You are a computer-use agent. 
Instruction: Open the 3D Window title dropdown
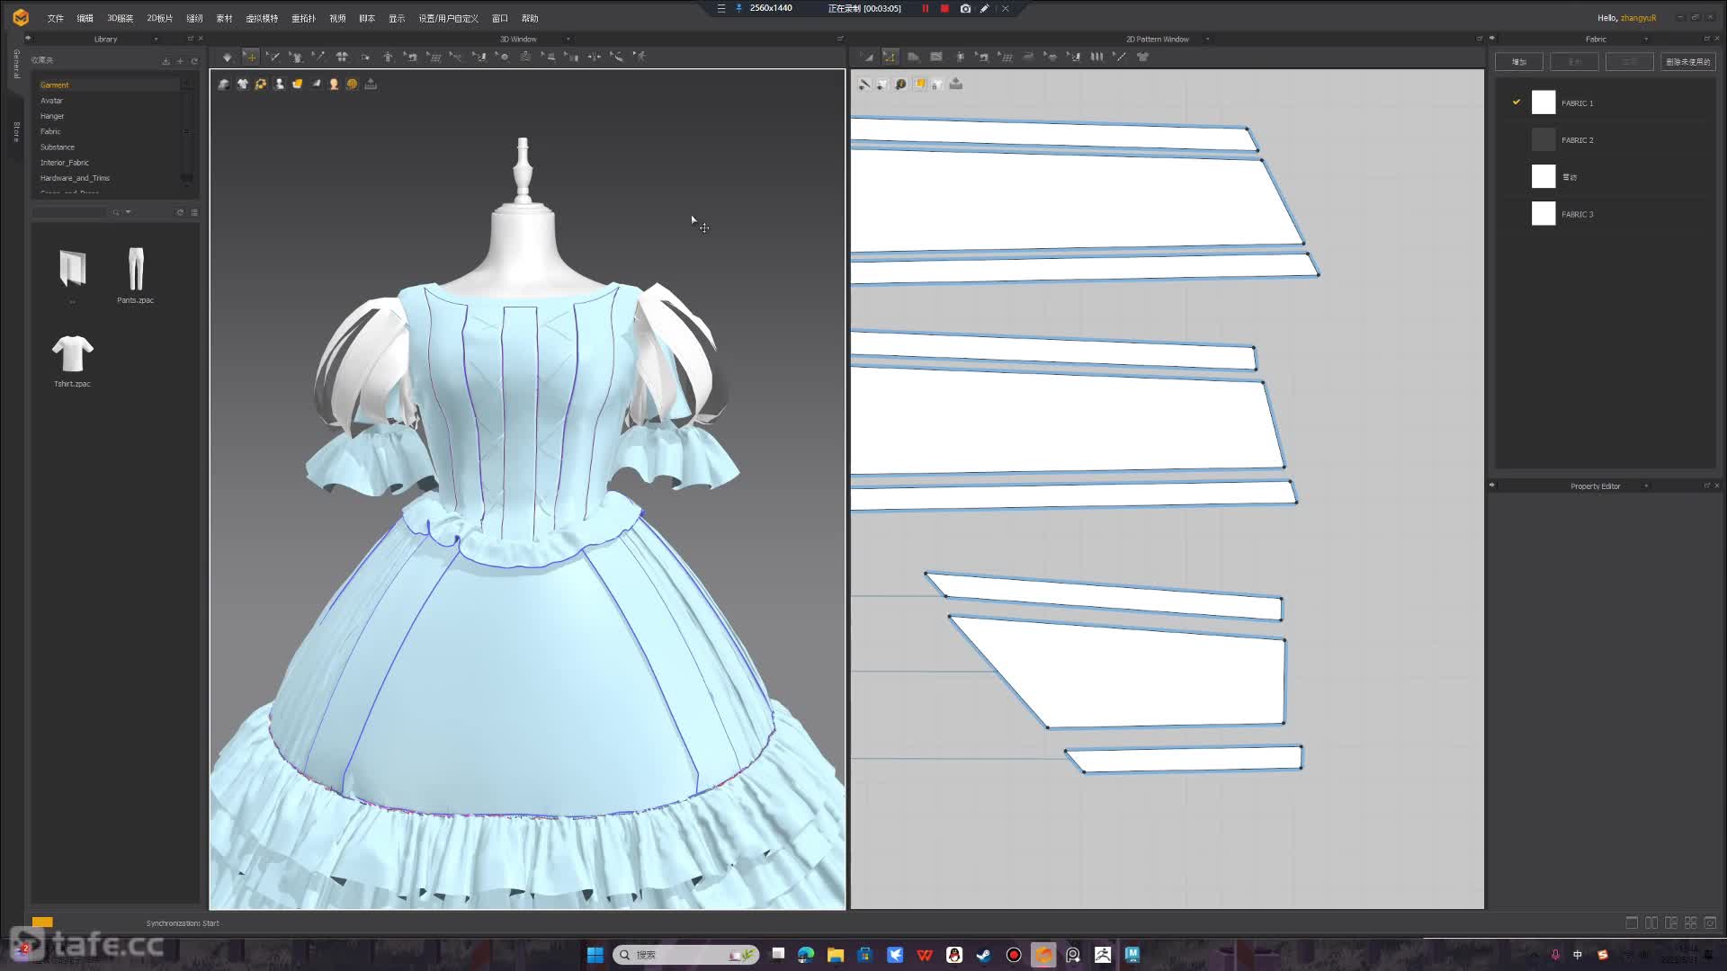click(568, 39)
